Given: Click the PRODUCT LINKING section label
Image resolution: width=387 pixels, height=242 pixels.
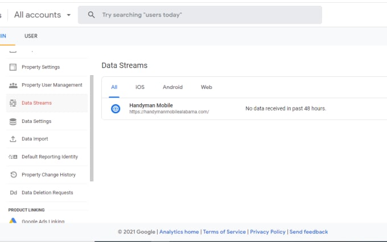Looking at the screenshot, I should (x=26, y=210).
